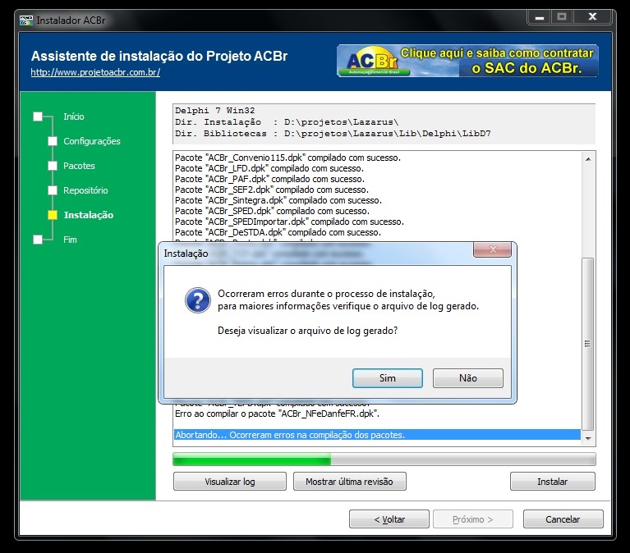Select the 'Erro ao compilar o pacote ACBr_NFeDanfeFR.dpk' line
Screen dimensions: 630x553
coord(278,414)
